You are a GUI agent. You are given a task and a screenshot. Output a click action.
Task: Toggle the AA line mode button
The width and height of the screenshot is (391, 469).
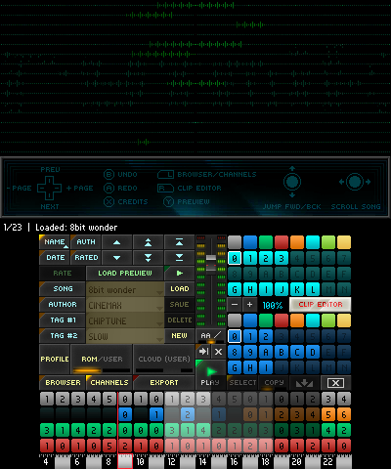click(211, 336)
